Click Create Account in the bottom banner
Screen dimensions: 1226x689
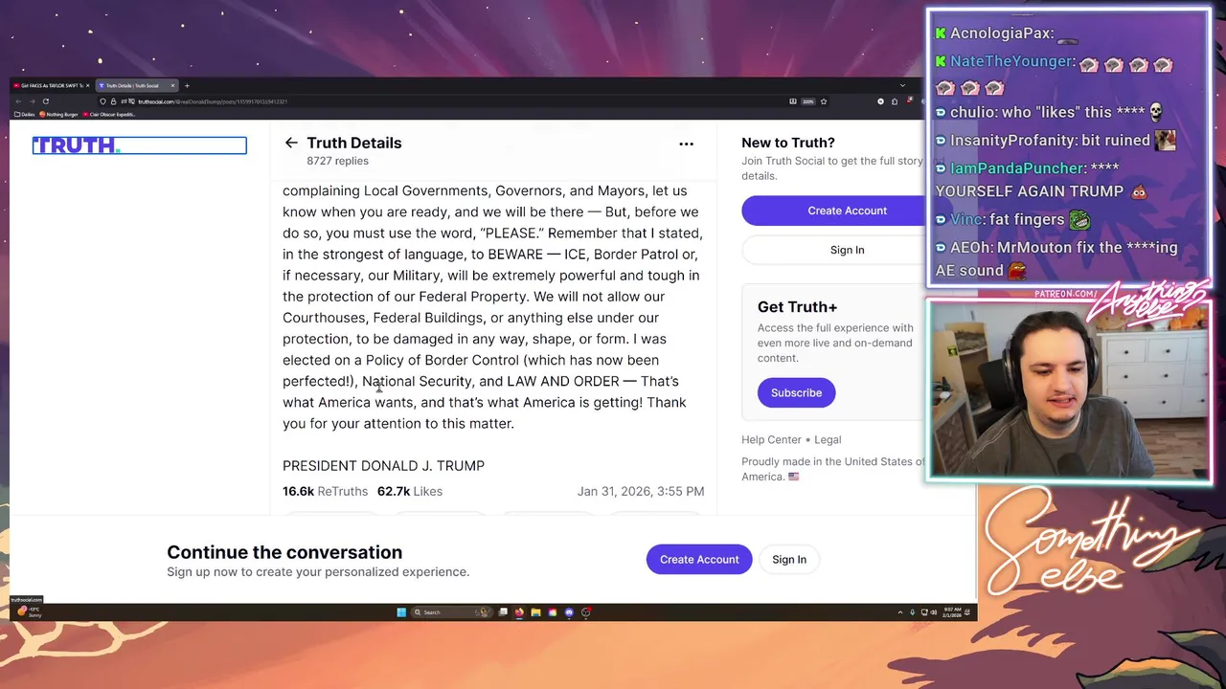click(x=699, y=559)
